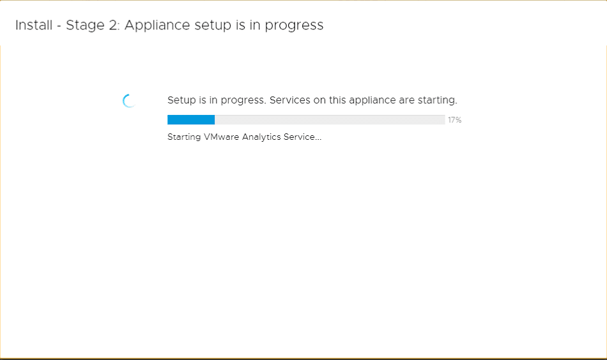Select the 17% progress percentage label
The image size is (607, 360).
[454, 120]
